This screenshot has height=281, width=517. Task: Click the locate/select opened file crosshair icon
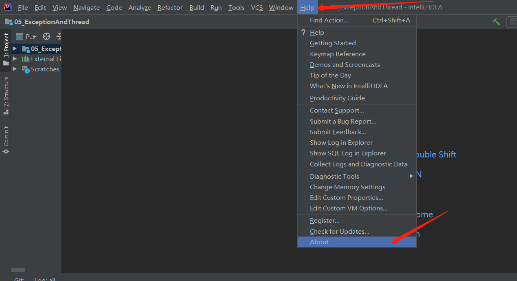(46, 36)
